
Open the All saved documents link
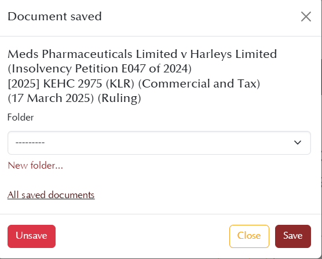(x=51, y=195)
